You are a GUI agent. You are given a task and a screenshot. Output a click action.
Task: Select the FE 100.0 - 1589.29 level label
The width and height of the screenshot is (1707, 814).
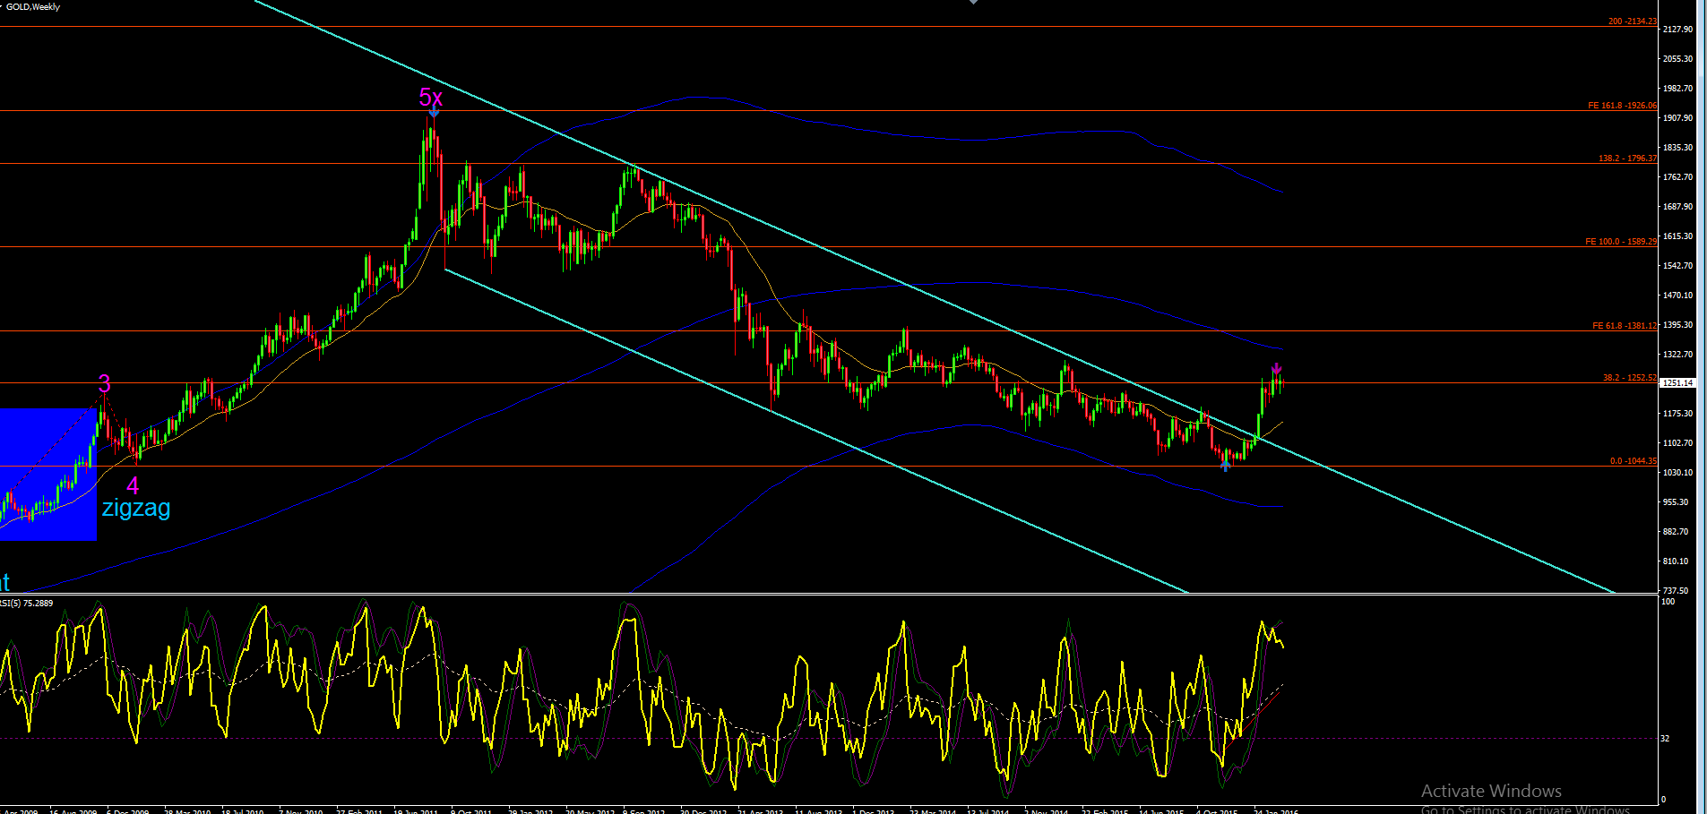pyautogui.click(x=1621, y=242)
